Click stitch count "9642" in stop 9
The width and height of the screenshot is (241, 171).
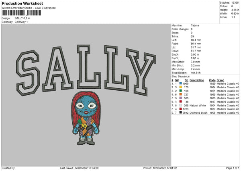pos(186,113)
